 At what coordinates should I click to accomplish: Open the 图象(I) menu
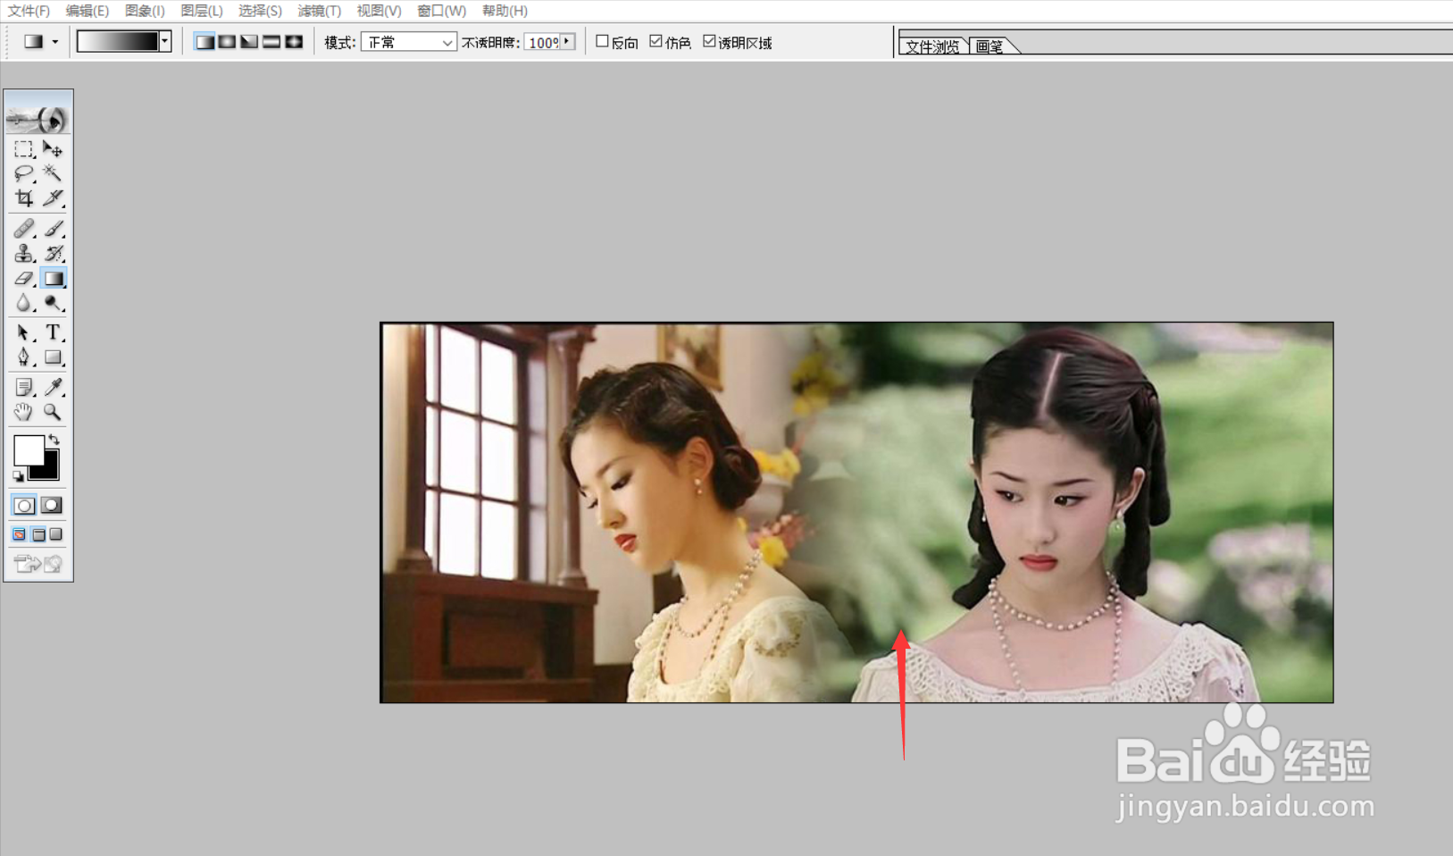[x=145, y=11]
